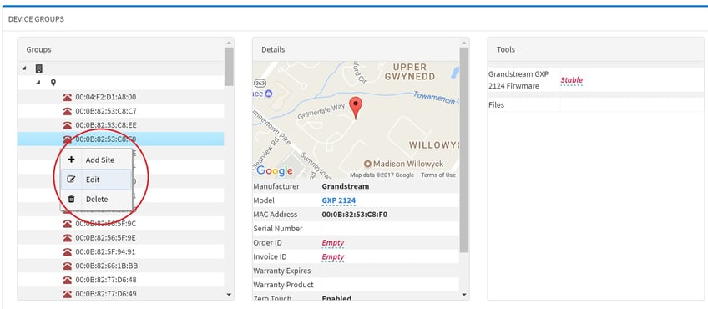Click the plus icon for Add Site

coord(71,160)
